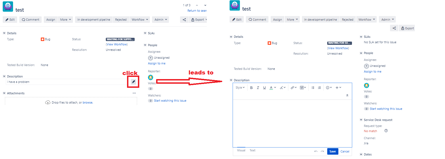Open the emoji picker in editor toolbar
Screen dimensions: 445x159
click(329, 88)
